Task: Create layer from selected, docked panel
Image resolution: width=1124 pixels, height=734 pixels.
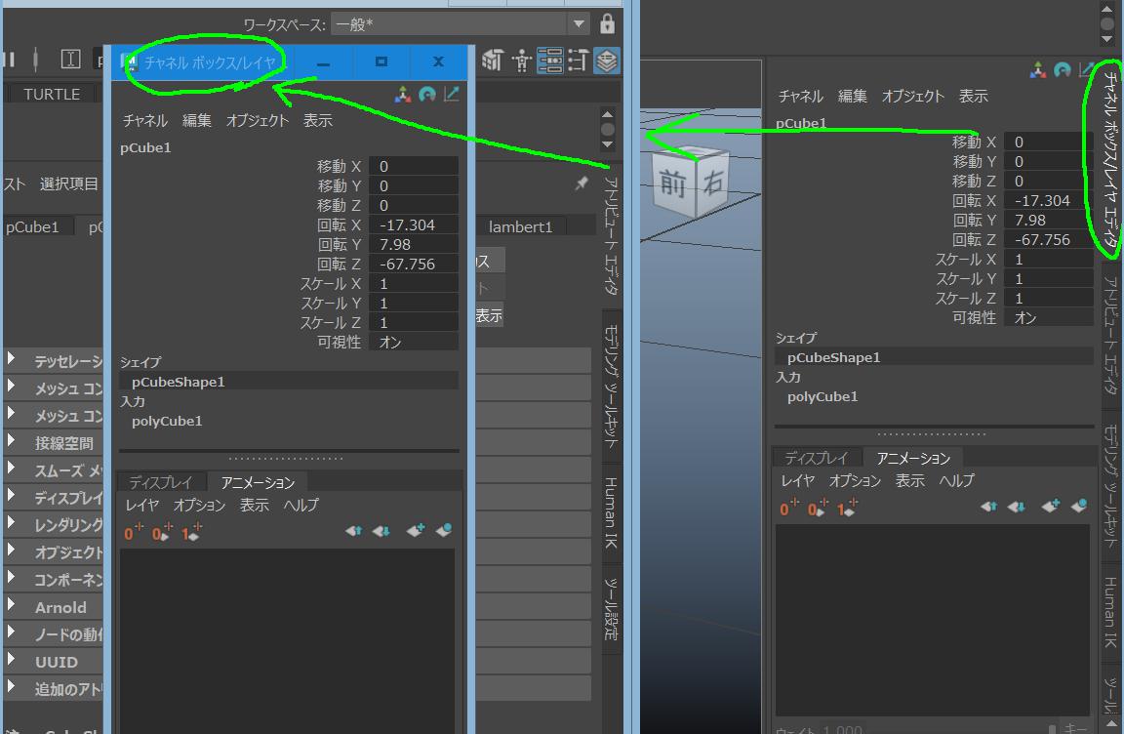Action: pyautogui.click(x=1079, y=506)
